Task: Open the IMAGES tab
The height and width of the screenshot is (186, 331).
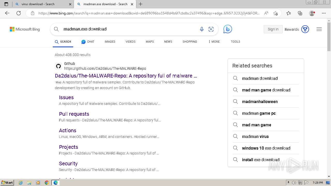Action: [110, 42]
